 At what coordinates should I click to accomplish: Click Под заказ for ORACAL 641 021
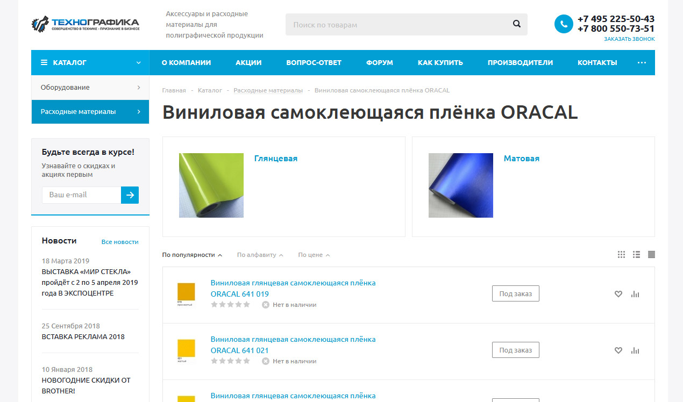(x=516, y=350)
